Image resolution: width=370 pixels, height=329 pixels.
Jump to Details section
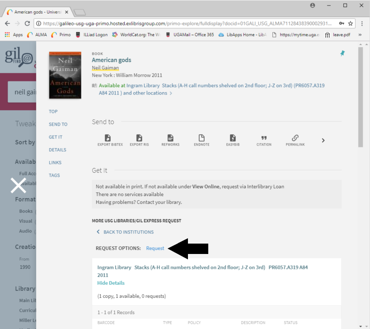coord(57,150)
